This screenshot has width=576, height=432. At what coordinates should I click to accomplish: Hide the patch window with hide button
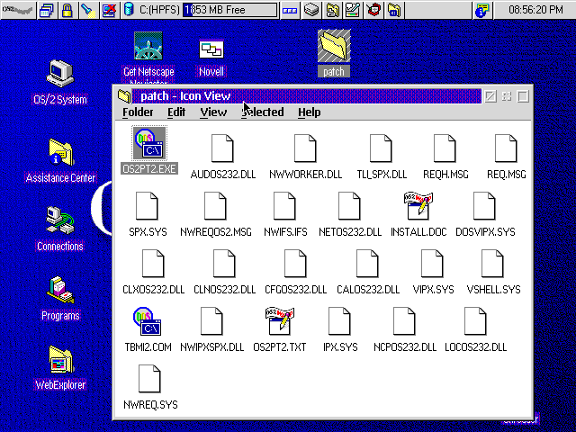pos(490,96)
